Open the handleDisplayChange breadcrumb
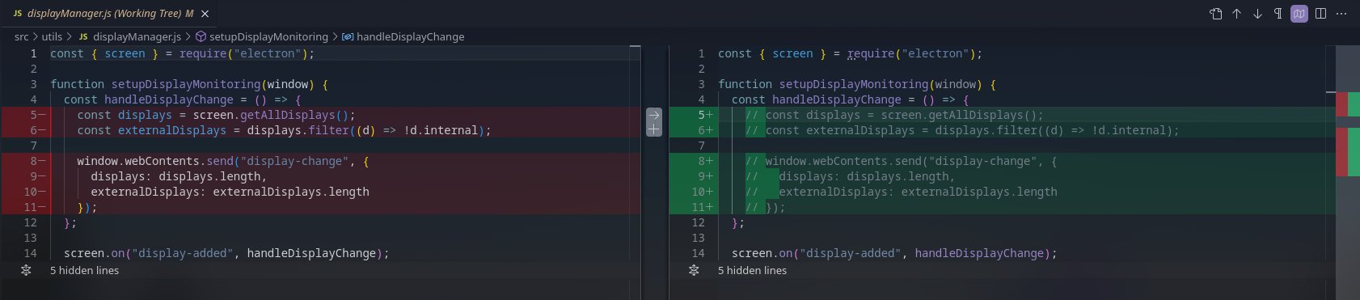The height and width of the screenshot is (300, 1360). click(403, 36)
